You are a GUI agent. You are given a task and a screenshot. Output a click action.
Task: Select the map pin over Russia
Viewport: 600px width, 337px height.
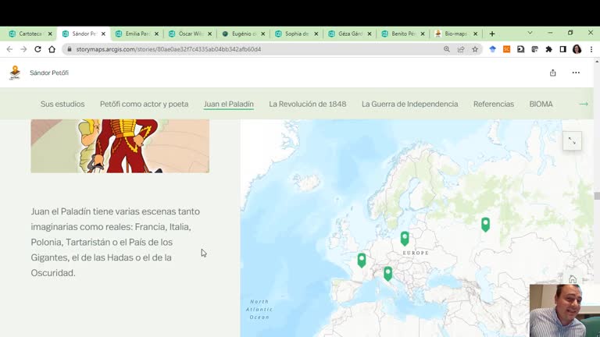tap(486, 224)
